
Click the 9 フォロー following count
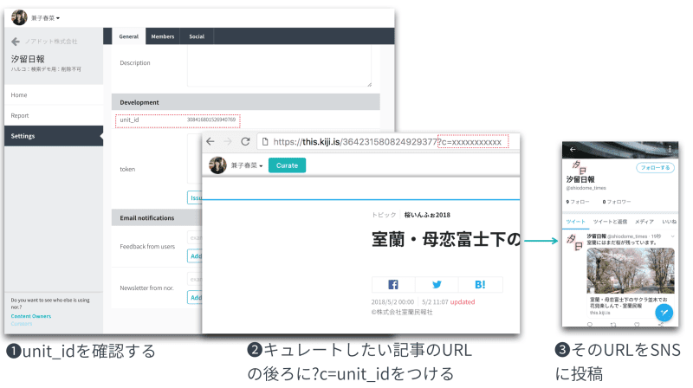point(578,202)
